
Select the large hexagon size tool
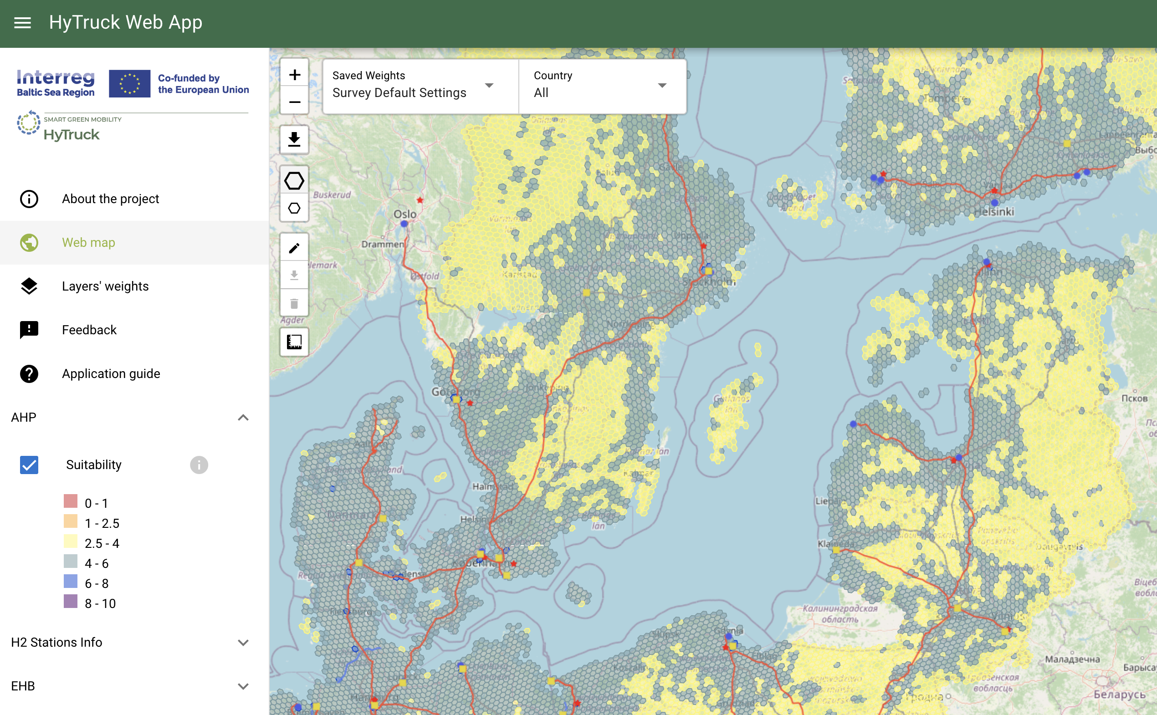(294, 180)
